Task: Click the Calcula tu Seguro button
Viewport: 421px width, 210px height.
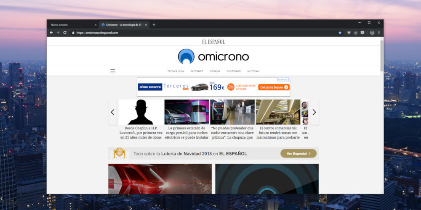Action: tap(274, 87)
